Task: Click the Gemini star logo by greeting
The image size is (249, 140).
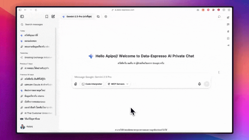Action: click(91, 56)
